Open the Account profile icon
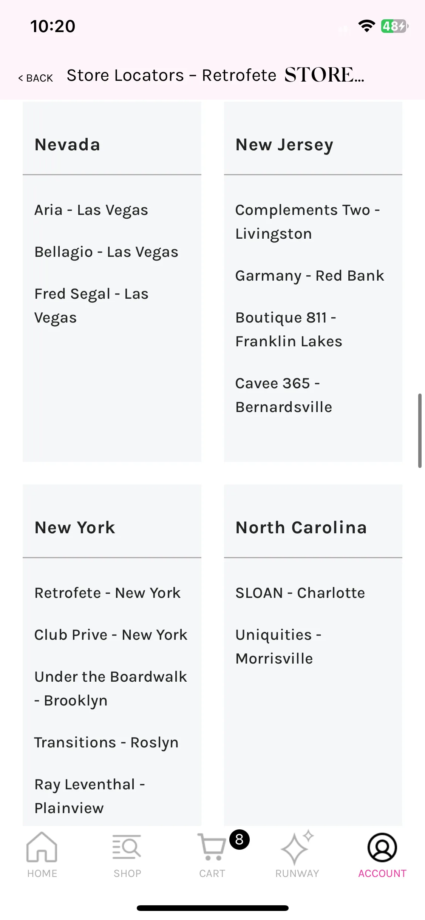The height and width of the screenshot is (920, 425). point(382,847)
